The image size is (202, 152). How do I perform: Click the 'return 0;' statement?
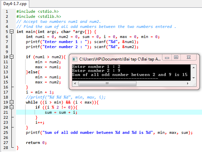(x=36, y=143)
